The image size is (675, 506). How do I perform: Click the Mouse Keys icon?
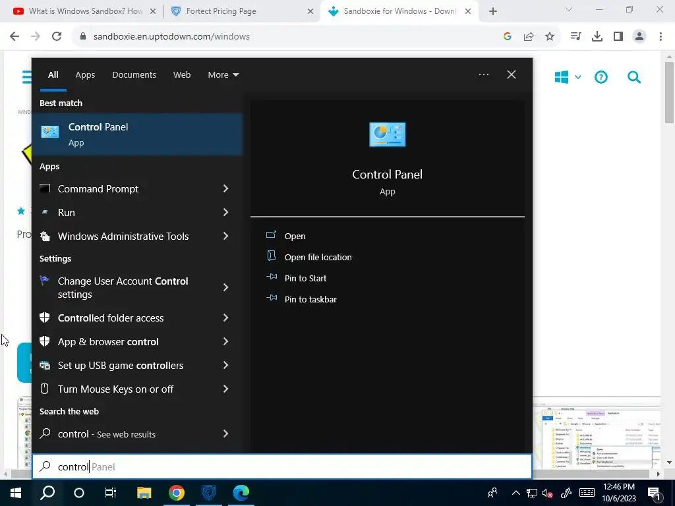click(x=45, y=389)
